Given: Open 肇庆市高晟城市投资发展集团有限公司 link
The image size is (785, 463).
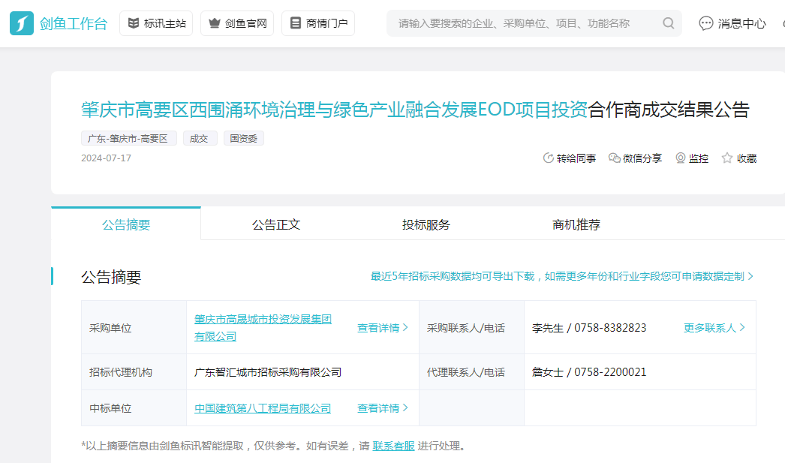Looking at the screenshot, I should pyautogui.click(x=263, y=328).
